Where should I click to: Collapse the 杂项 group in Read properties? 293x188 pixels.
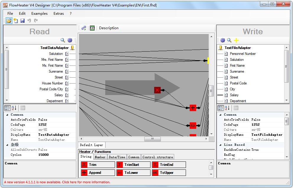point(7,145)
